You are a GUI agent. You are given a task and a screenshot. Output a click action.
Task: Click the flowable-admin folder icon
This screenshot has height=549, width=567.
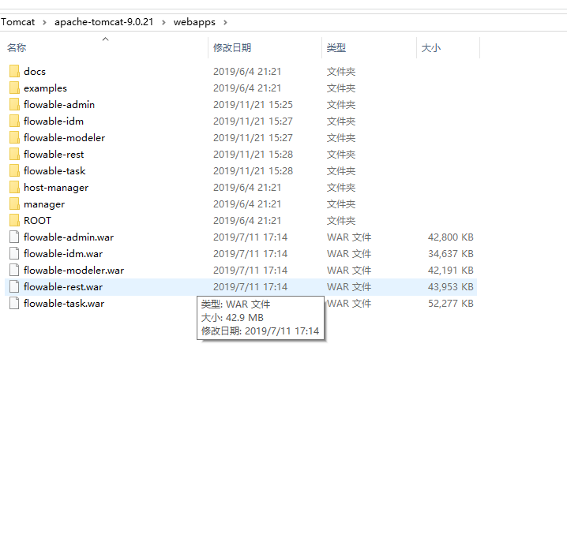pyautogui.click(x=14, y=104)
